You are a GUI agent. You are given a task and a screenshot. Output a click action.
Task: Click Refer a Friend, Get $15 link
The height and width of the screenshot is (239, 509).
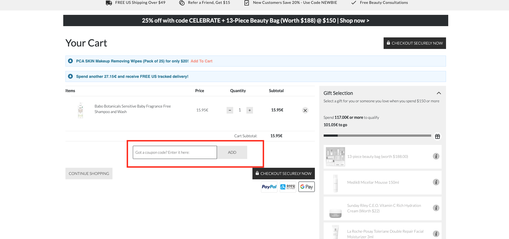[x=209, y=2]
